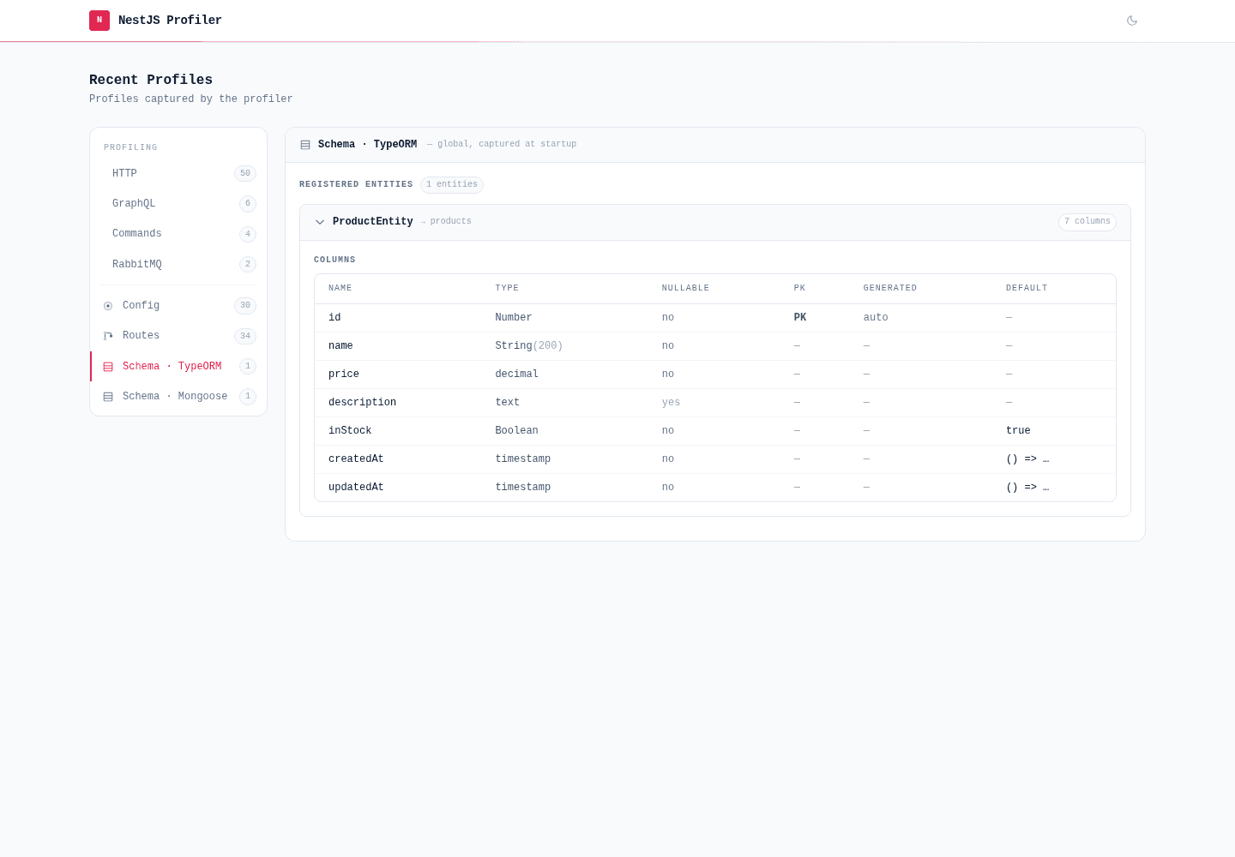The width and height of the screenshot is (1235, 857).
Task: Open the Config section
Action: (178, 306)
